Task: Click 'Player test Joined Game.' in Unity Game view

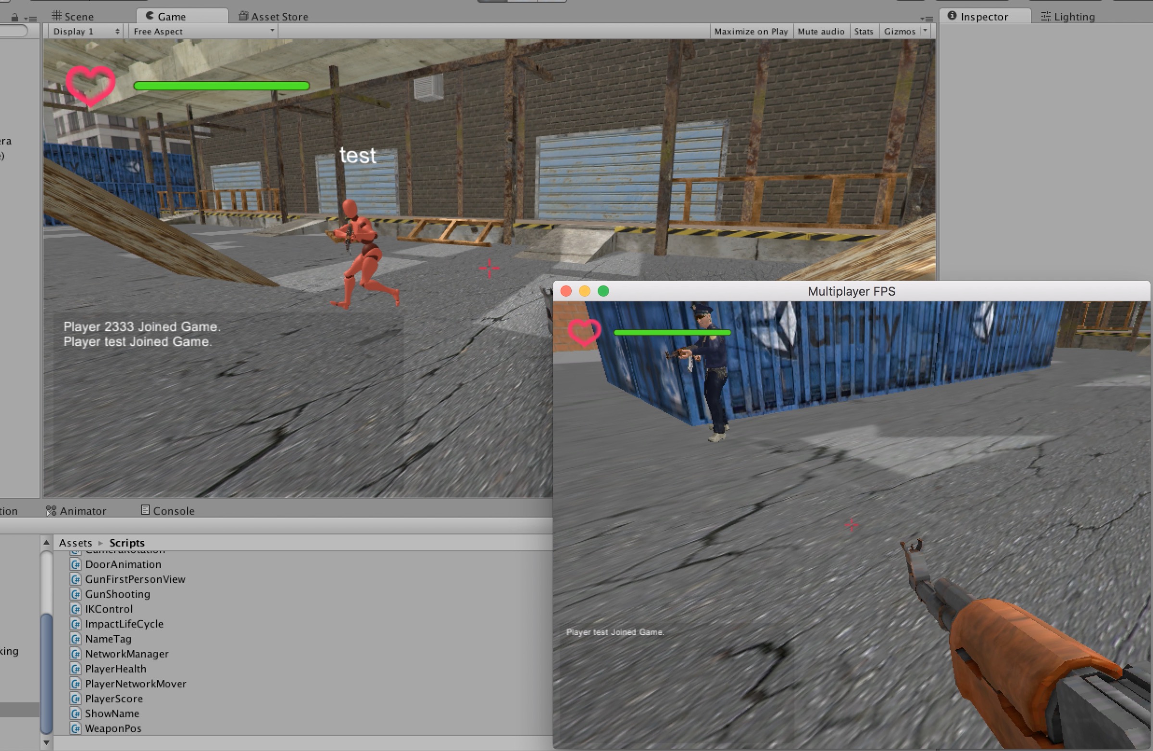Action: pyautogui.click(x=138, y=342)
